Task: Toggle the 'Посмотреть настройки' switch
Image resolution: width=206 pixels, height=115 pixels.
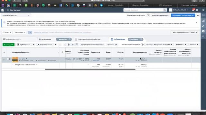Action: pos(142,45)
